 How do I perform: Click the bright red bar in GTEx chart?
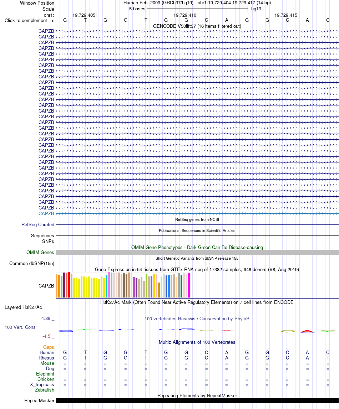[x=69, y=285]
